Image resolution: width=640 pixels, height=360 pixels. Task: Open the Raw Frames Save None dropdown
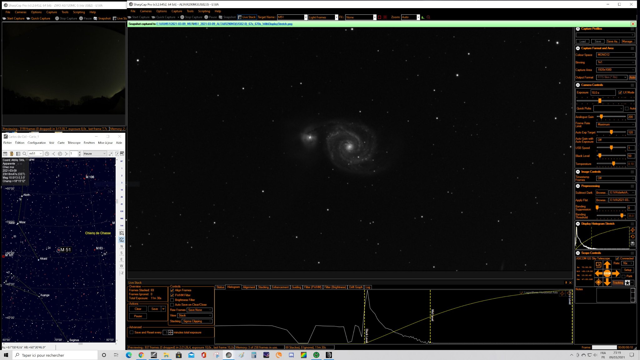[x=200, y=310]
